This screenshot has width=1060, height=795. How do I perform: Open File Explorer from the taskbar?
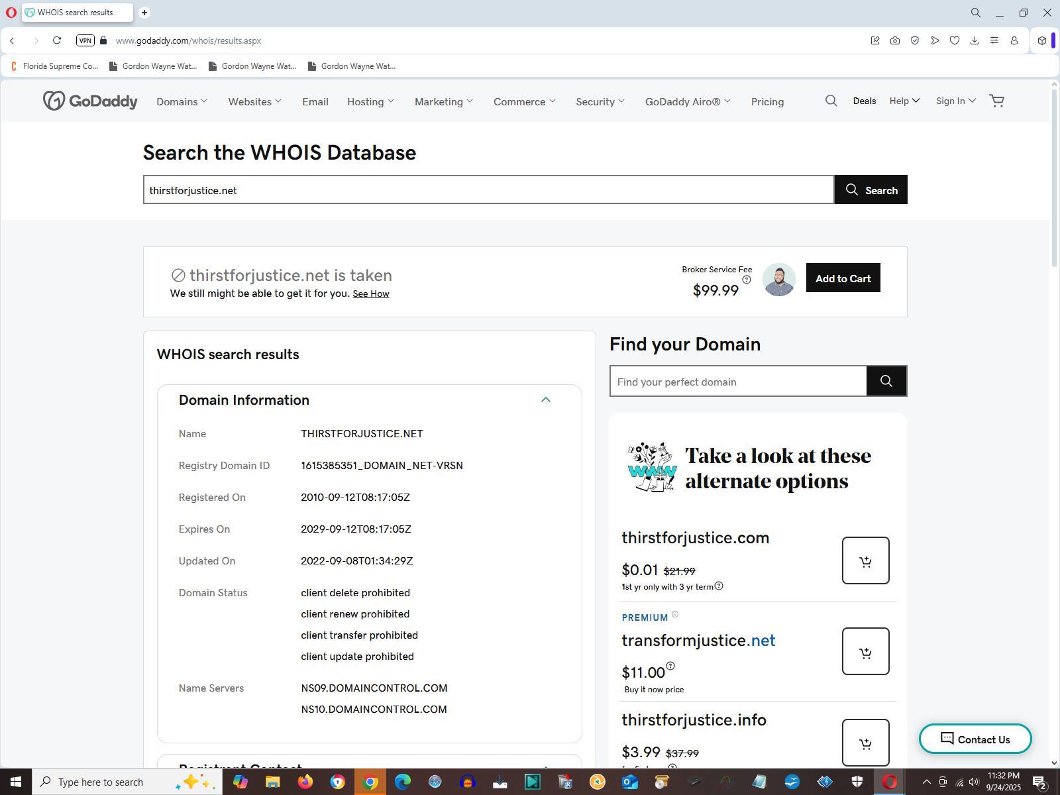pyautogui.click(x=272, y=782)
